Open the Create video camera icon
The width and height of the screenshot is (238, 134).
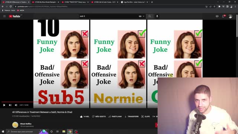[x=217, y=16]
